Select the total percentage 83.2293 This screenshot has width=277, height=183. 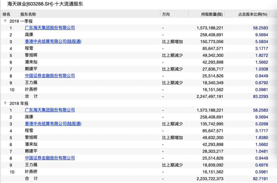tap(261, 97)
